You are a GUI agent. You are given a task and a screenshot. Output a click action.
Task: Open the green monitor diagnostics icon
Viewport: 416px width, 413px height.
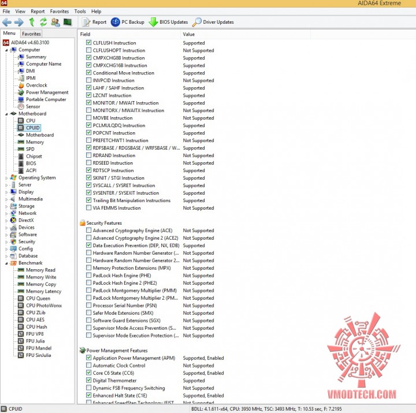click(x=68, y=22)
